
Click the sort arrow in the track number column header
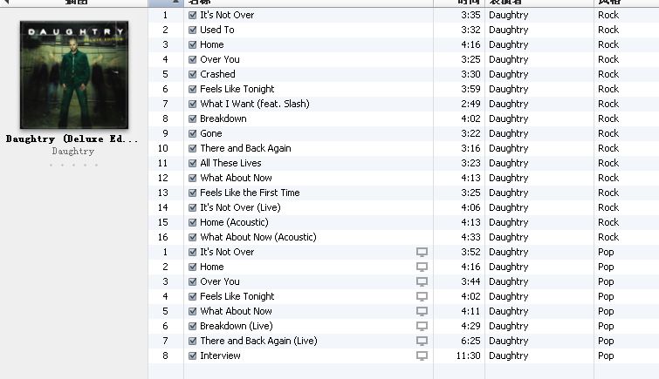coord(175,2)
